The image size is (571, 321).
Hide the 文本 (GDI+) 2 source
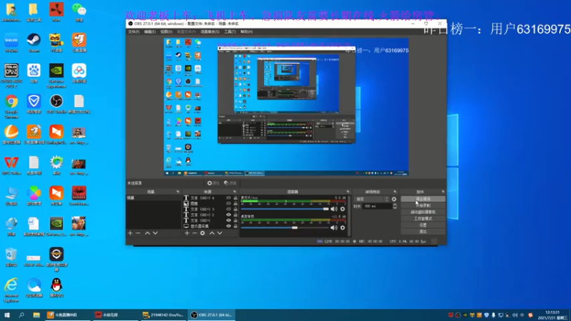(x=228, y=215)
